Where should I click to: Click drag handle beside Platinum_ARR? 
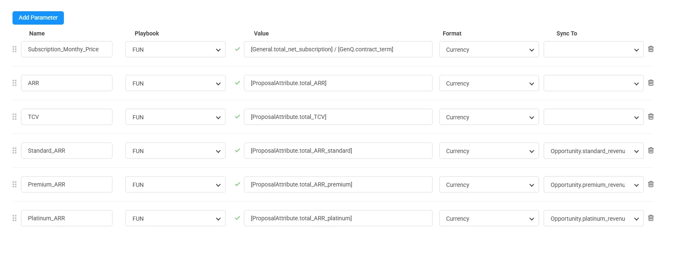click(15, 218)
